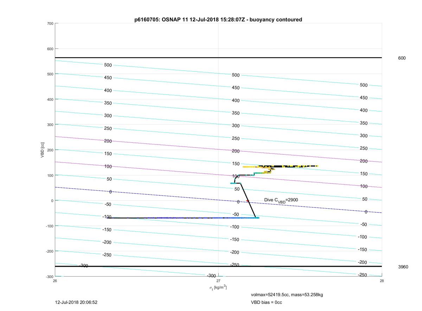Click y-axis tick label "300"
422x311 pixels.
tap(50, 125)
